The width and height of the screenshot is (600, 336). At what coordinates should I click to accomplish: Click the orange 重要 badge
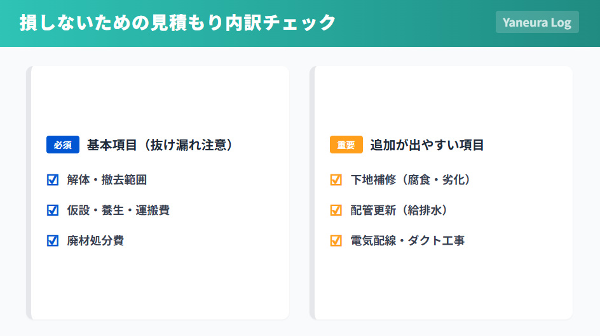(346, 145)
